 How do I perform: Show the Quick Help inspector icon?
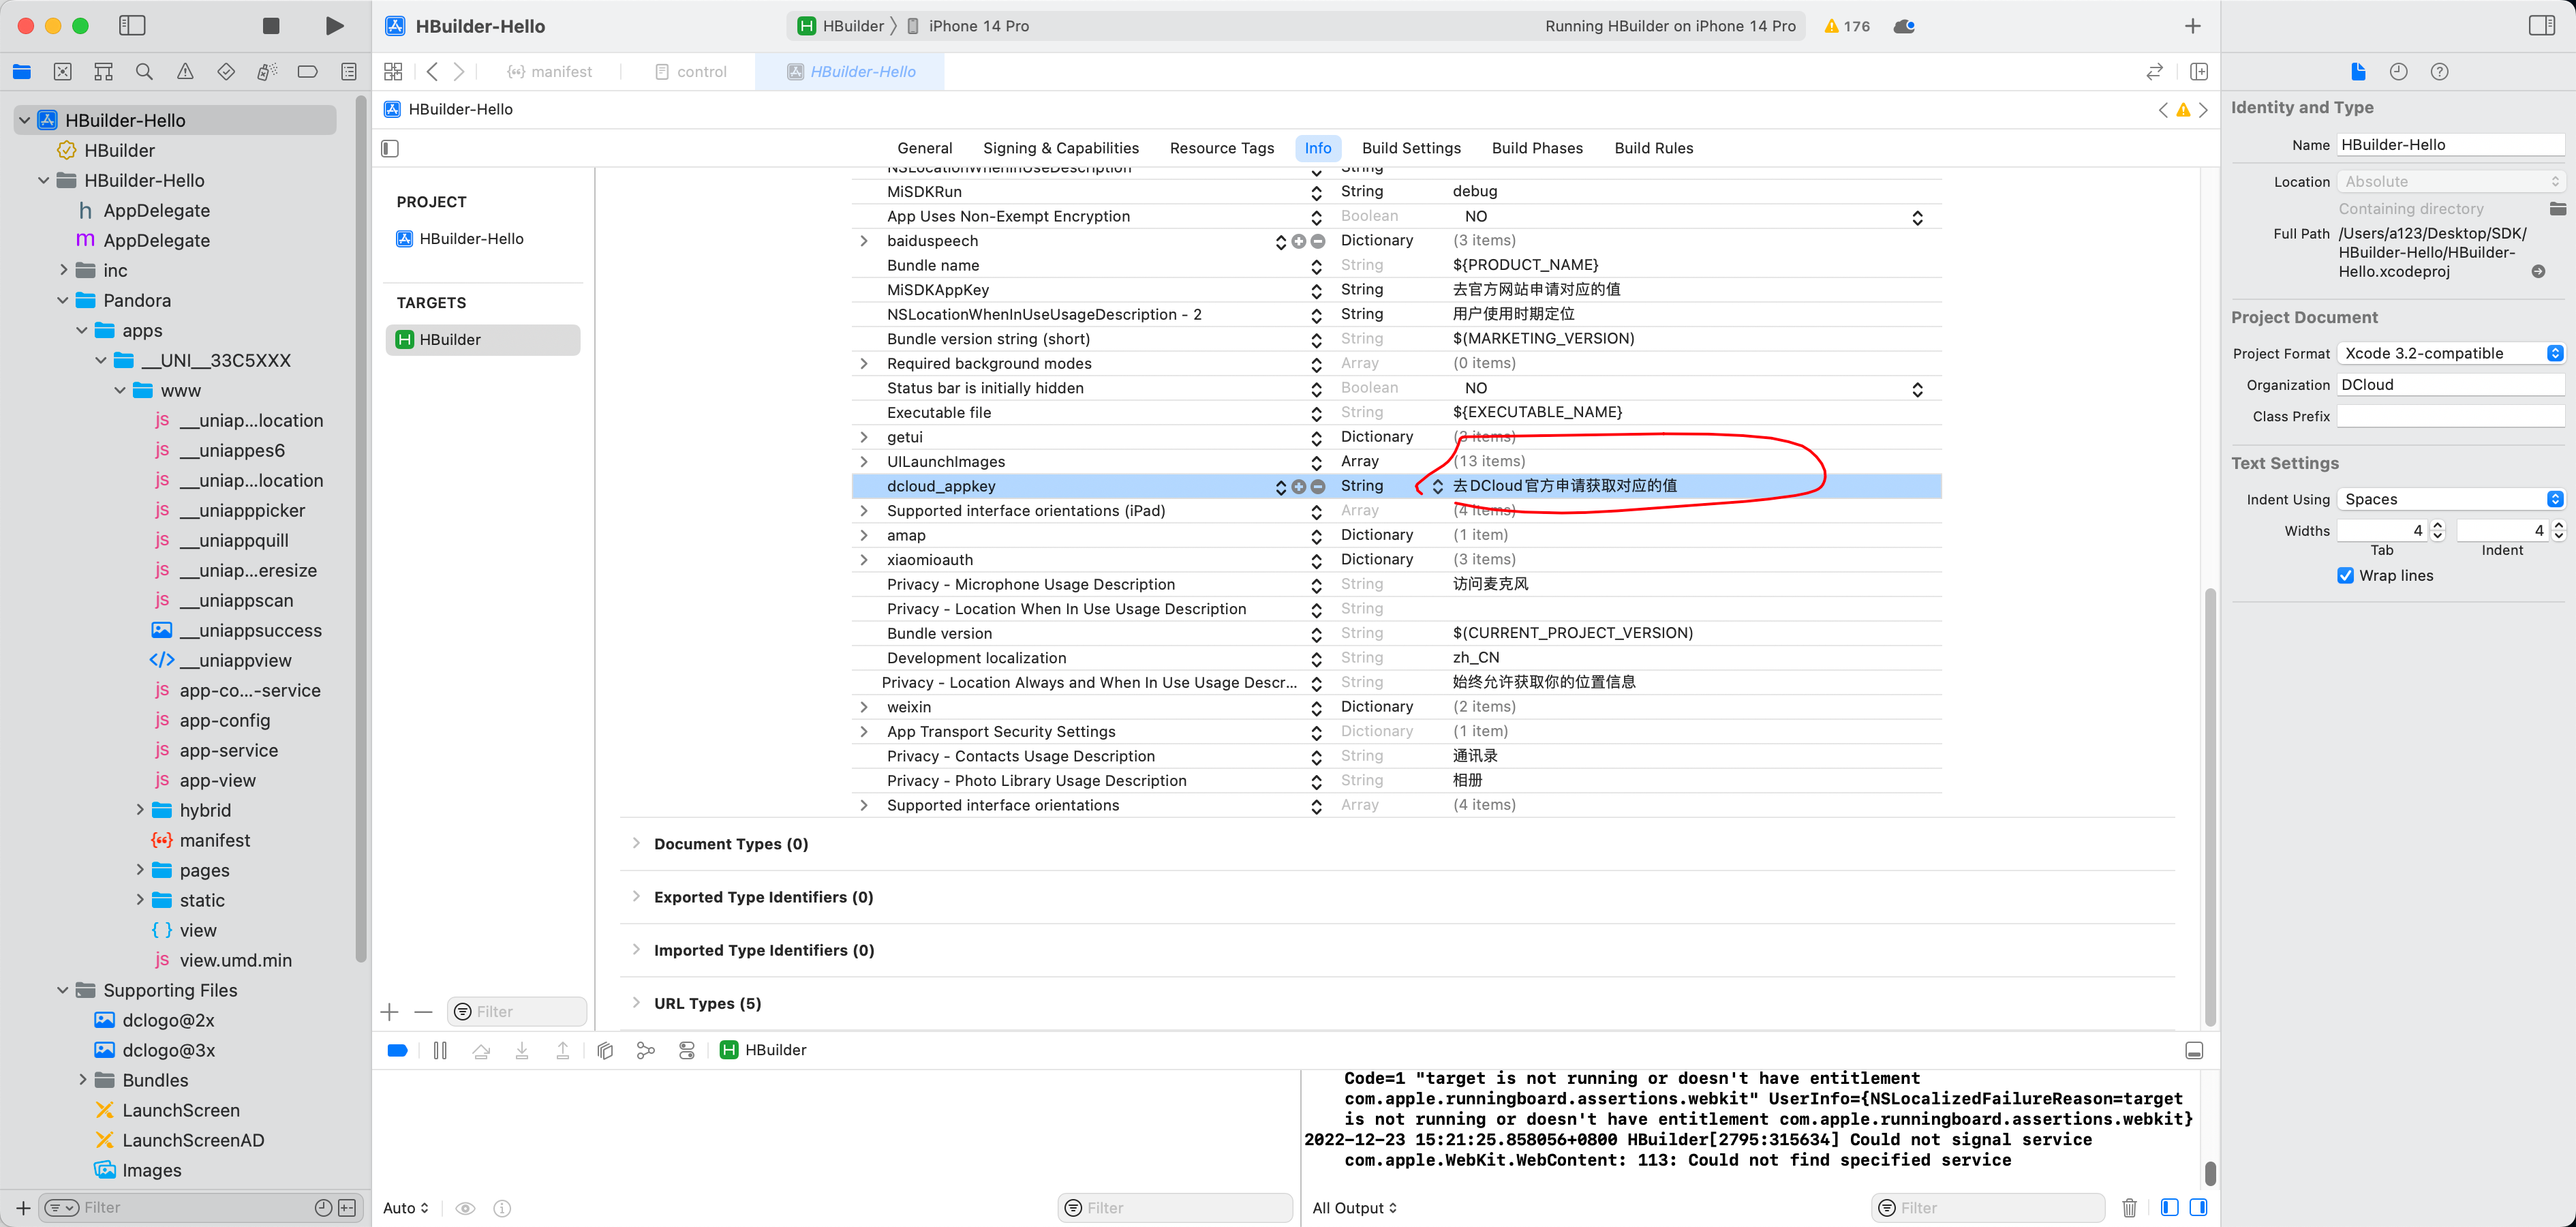pyautogui.click(x=2439, y=72)
